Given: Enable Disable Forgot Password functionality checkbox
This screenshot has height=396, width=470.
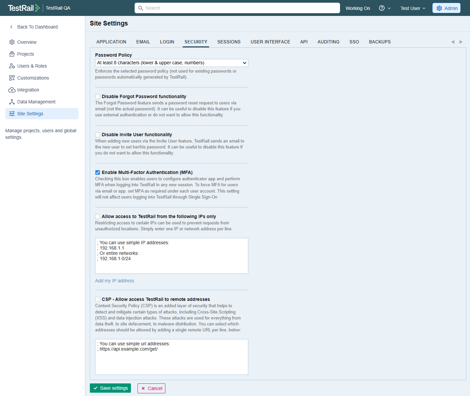Looking at the screenshot, I should click(98, 97).
